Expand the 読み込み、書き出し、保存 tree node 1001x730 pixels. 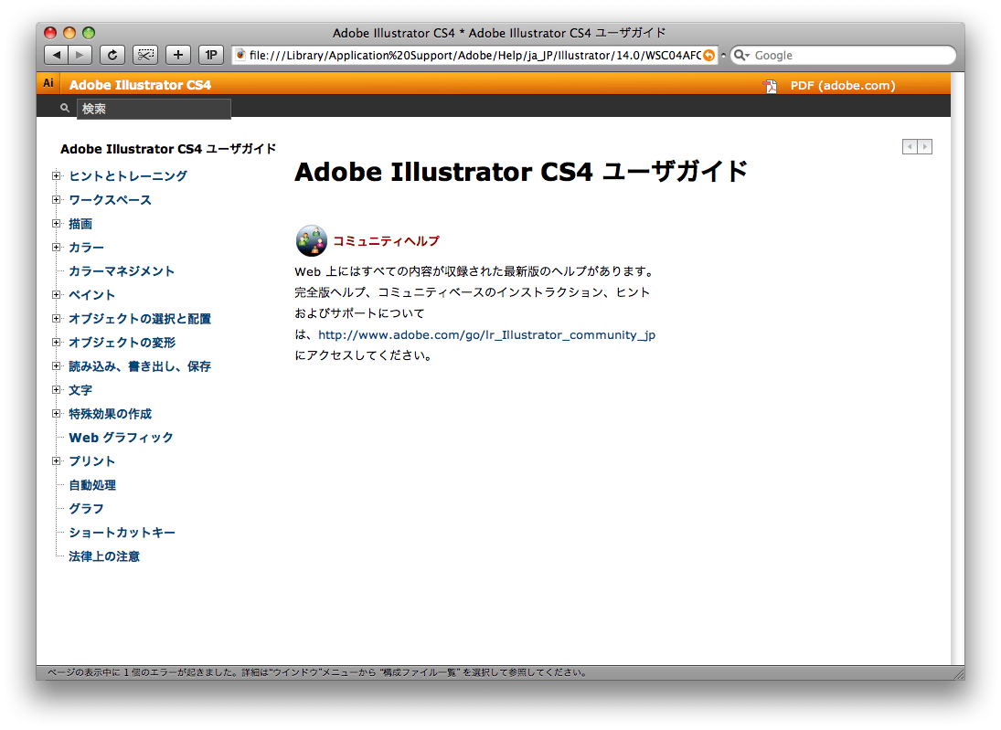[56, 366]
